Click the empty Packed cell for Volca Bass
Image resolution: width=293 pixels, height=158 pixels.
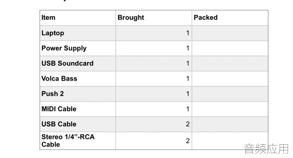click(230, 79)
